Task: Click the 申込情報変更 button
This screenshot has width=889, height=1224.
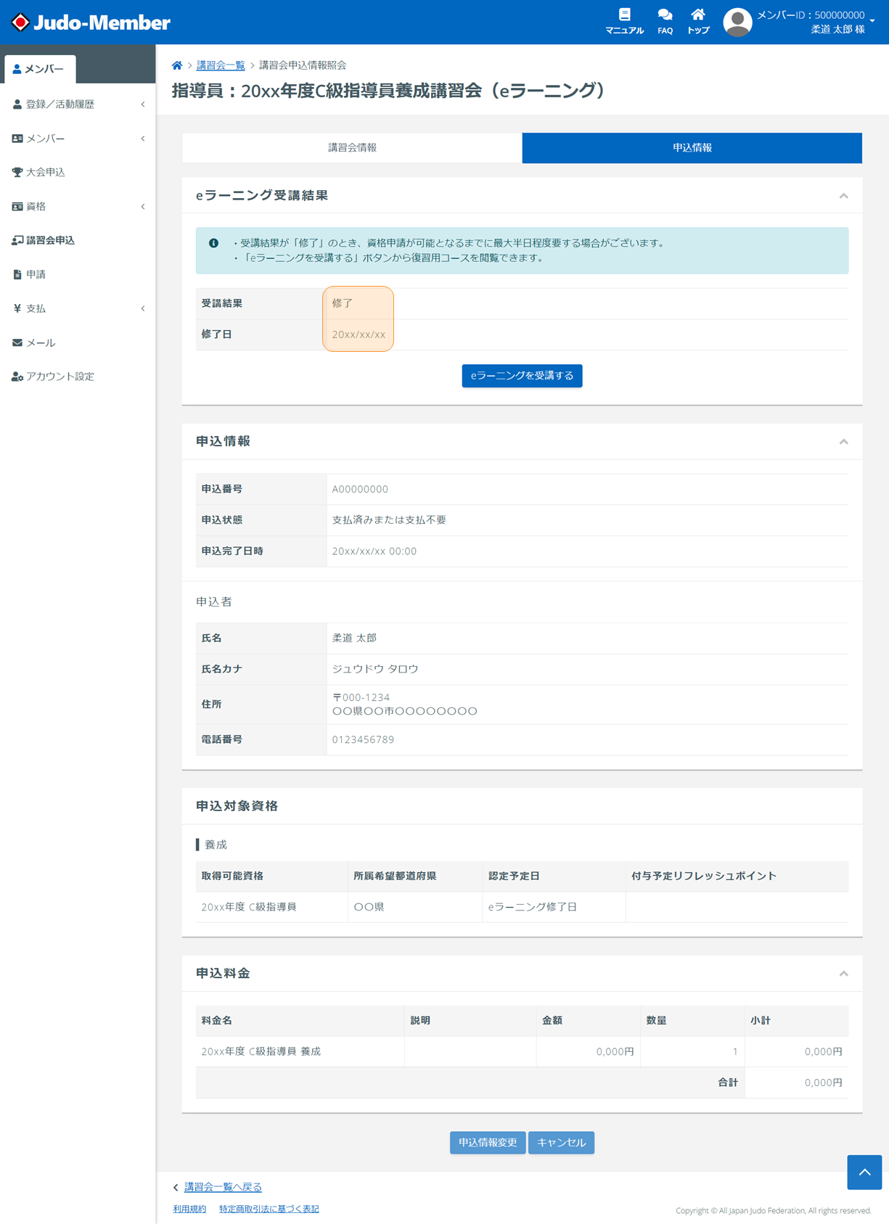Action: pos(488,1143)
